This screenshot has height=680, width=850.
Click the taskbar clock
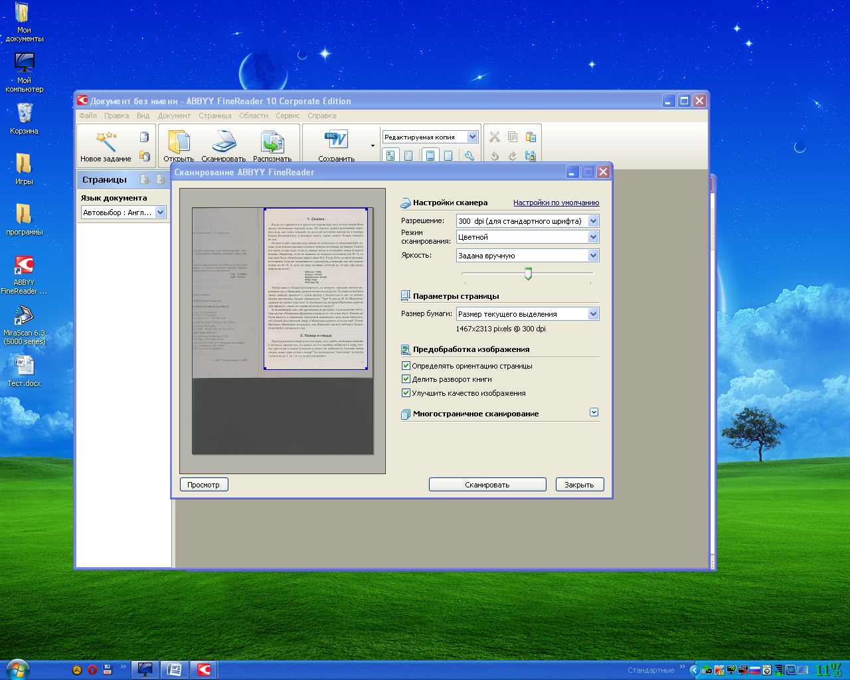829,670
